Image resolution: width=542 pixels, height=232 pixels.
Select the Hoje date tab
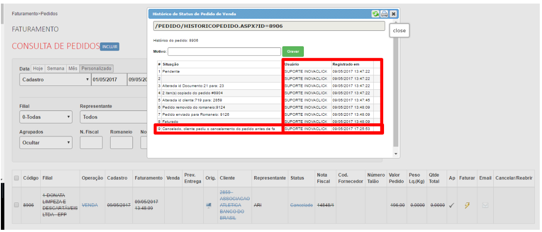38,68
